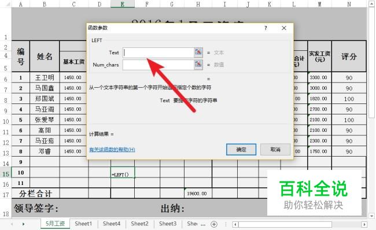Click the horizontal scrollbar thumb
The height and width of the screenshot is (230, 376).
pyautogui.click(x=285, y=224)
